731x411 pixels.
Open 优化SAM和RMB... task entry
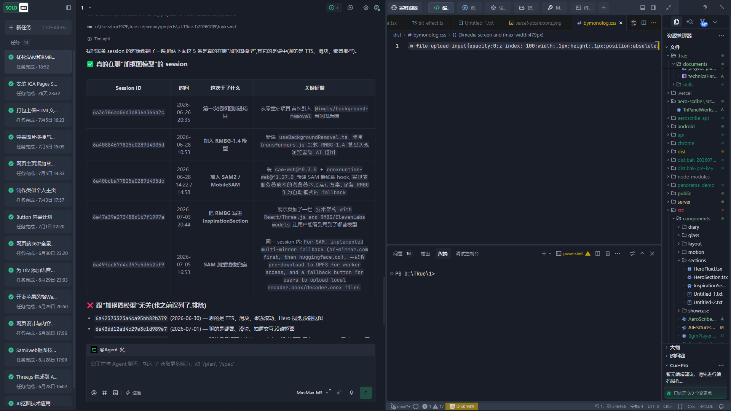(x=38, y=62)
